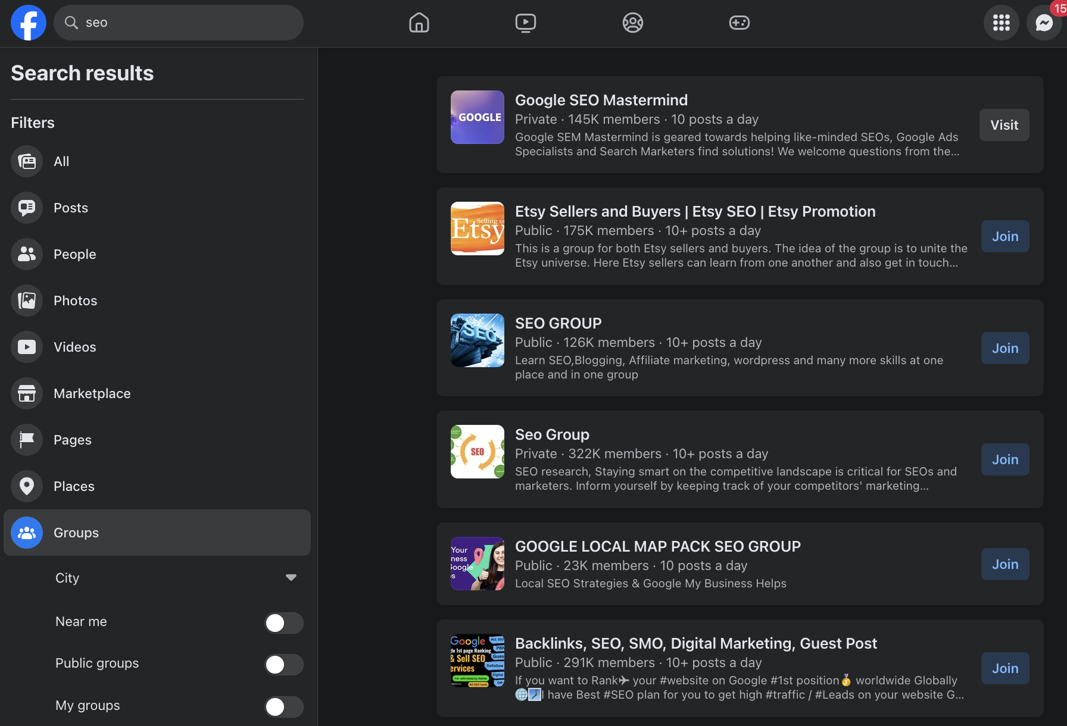This screenshot has width=1067, height=726.
Task: Select the People filter
Action: pos(74,254)
